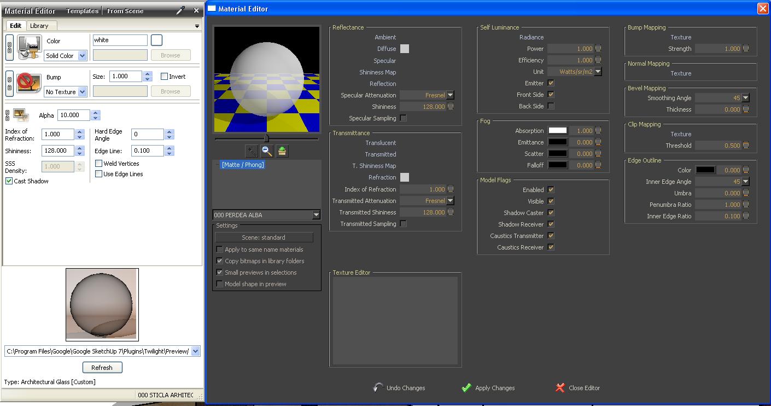The width and height of the screenshot is (771, 406).
Task: Click the spinner knob beside Inner Edge Ratio
Action: pos(746,216)
